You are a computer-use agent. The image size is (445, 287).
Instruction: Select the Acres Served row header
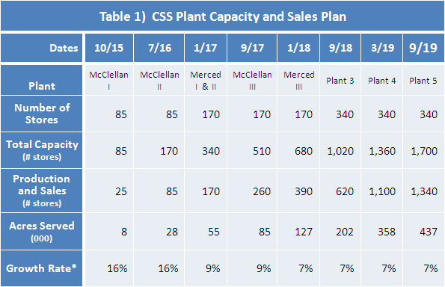(41, 231)
